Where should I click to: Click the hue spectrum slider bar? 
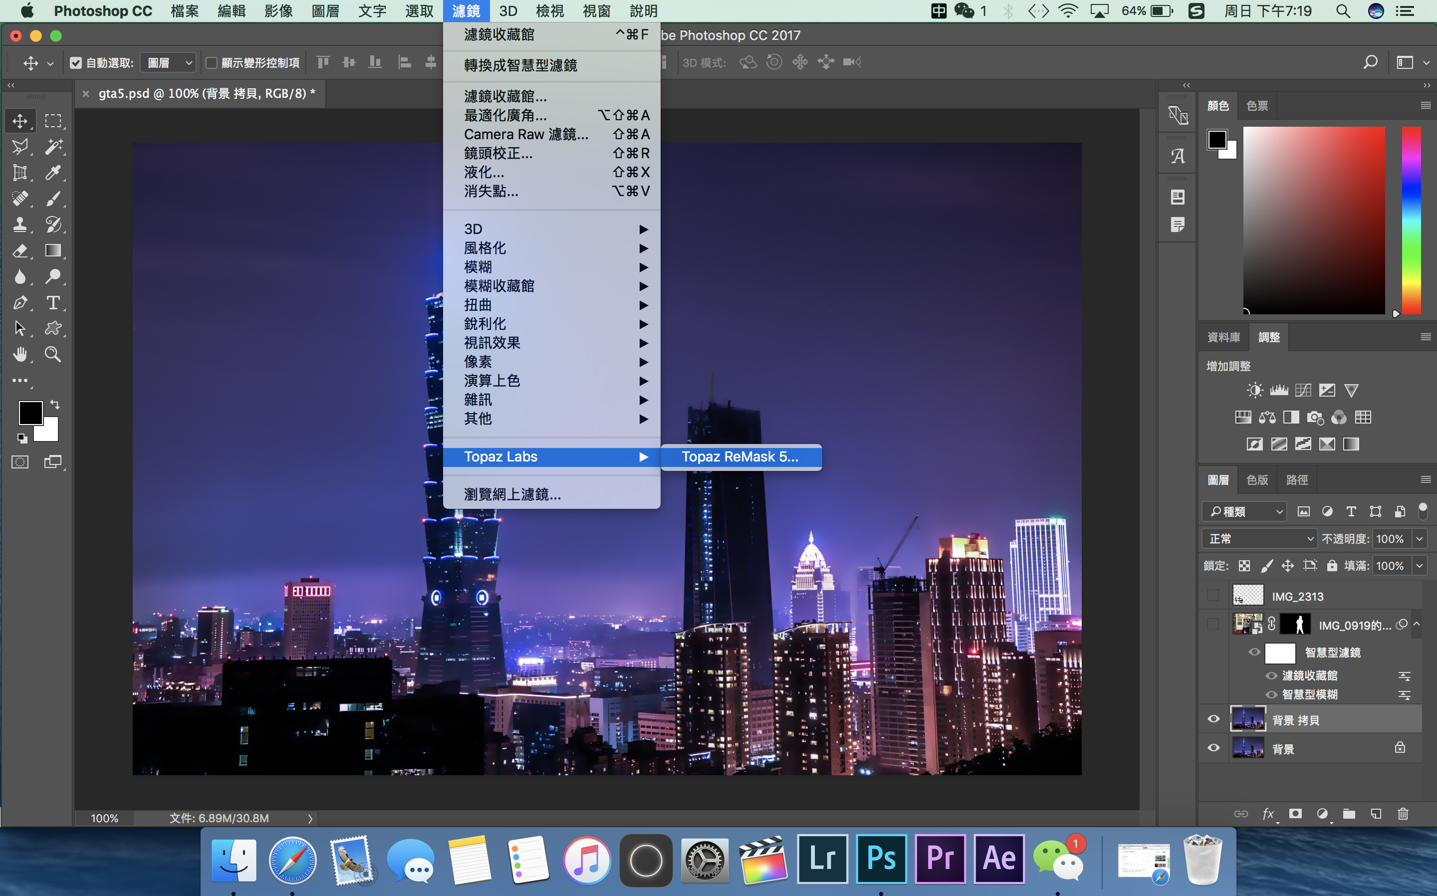[1411, 220]
